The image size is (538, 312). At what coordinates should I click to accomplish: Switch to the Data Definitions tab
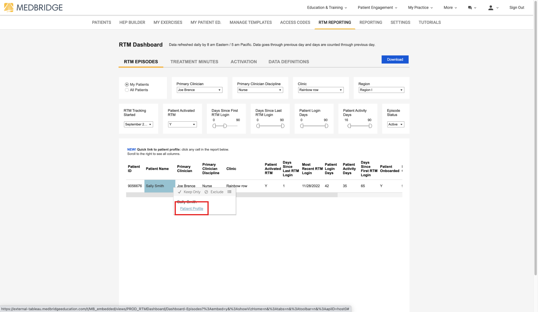pos(289,62)
